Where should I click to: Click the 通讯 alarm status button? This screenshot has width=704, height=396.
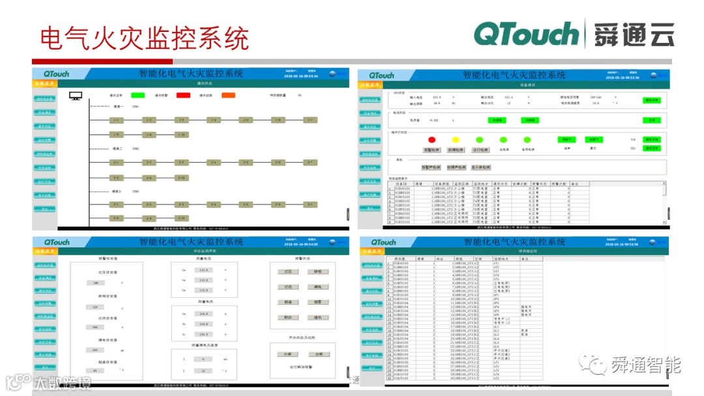coord(318,318)
